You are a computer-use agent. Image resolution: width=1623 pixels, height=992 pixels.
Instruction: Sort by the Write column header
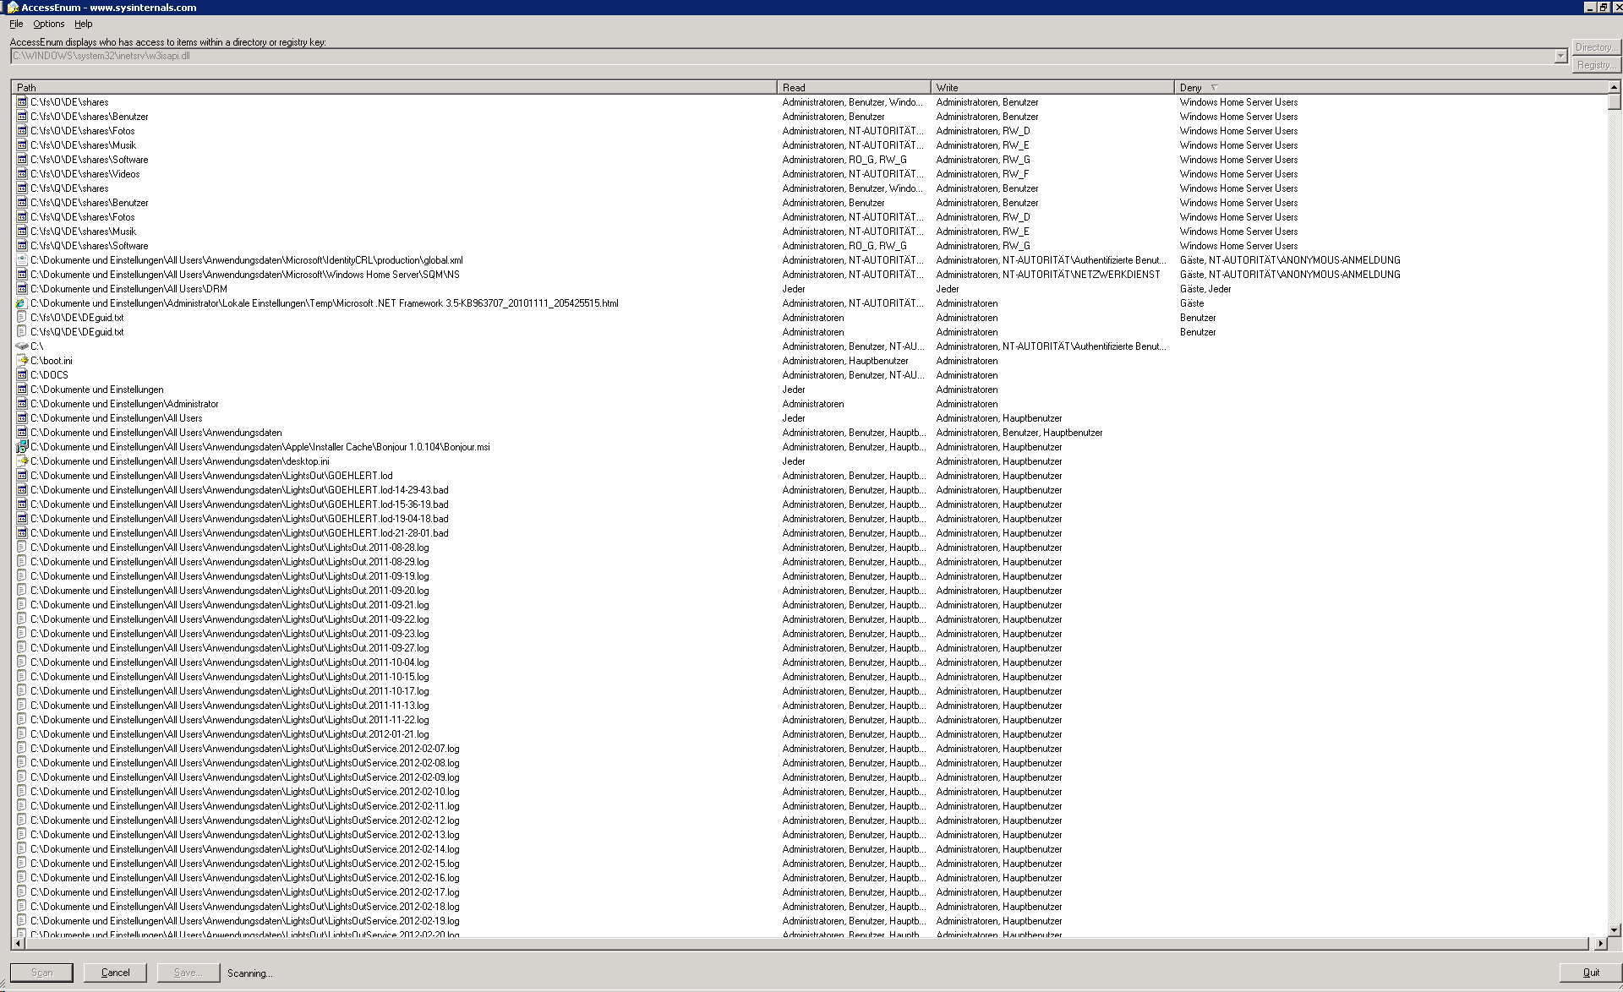point(1052,87)
